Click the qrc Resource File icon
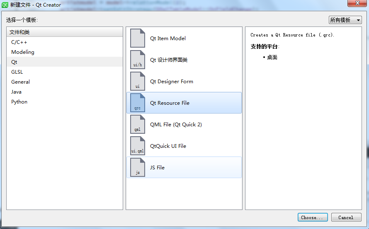369x229 pixels. pyautogui.click(x=138, y=103)
